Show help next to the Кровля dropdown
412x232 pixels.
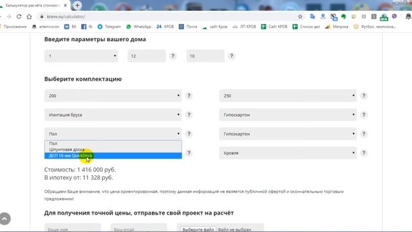(364, 153)
